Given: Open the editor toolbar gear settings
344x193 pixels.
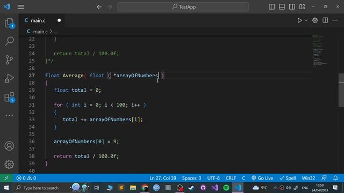Looking at the screenshot, I should (x=315, y=20).
